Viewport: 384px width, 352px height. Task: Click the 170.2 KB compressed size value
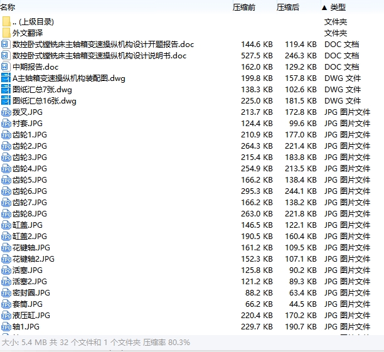(x=301, y=315)
